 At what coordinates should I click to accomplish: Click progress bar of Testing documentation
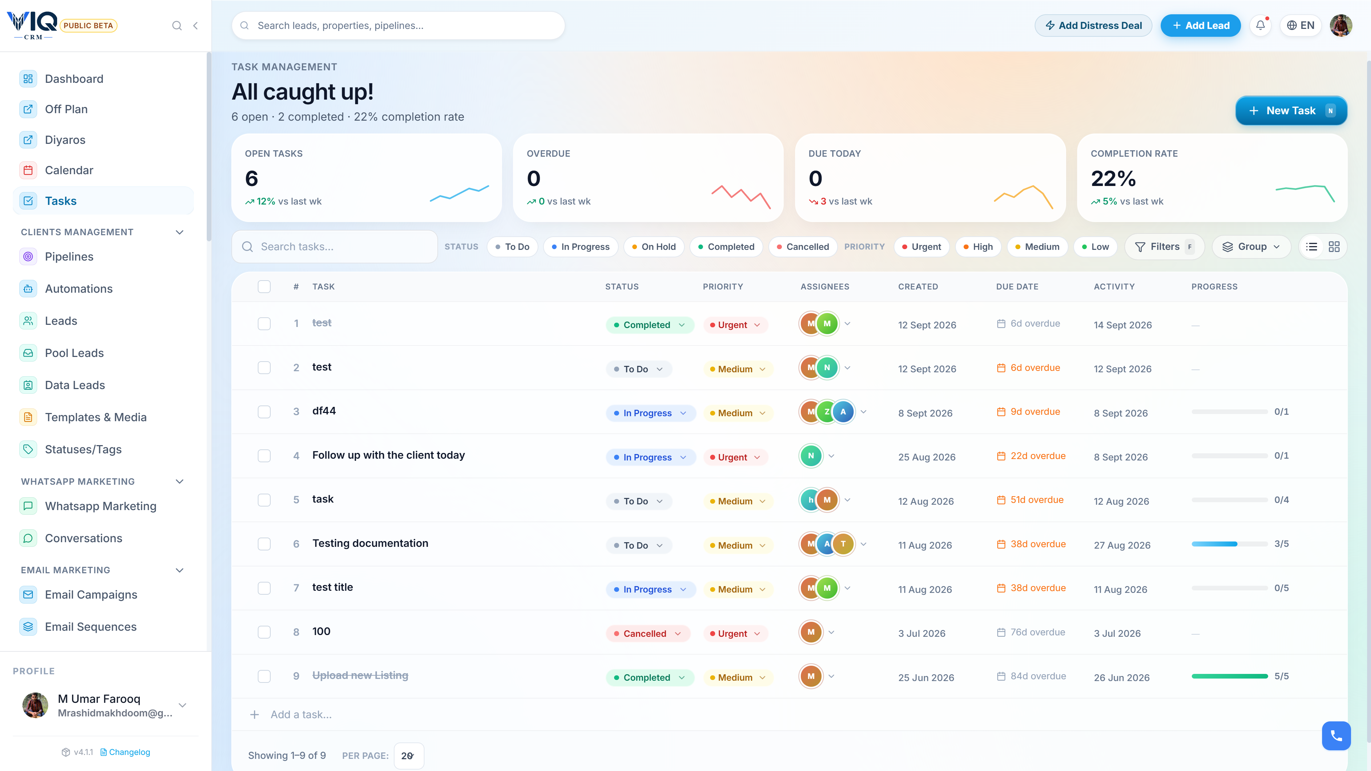pos(1229,544)
